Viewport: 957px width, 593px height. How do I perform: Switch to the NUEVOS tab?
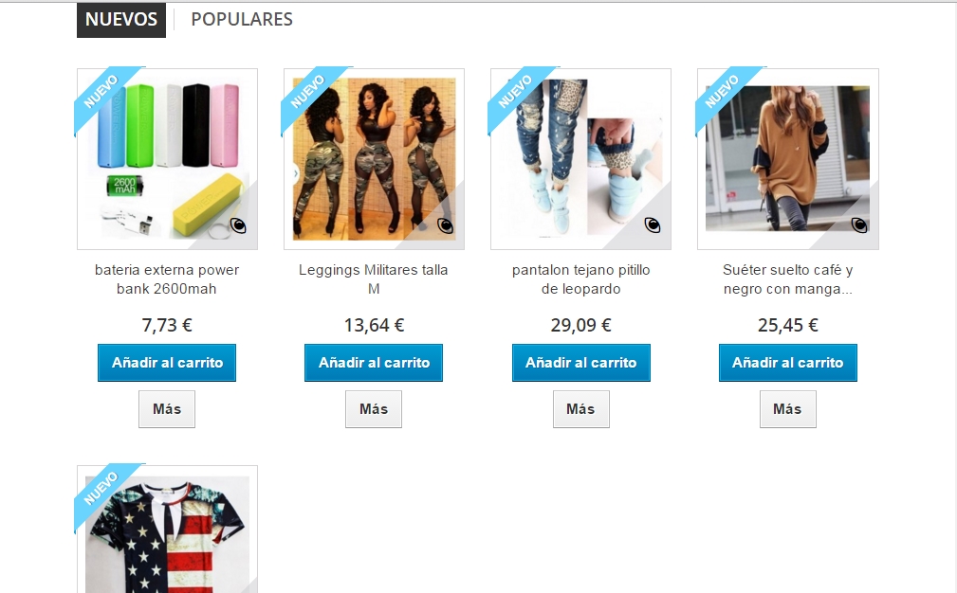pyautogui.click(x=121, y=20)
